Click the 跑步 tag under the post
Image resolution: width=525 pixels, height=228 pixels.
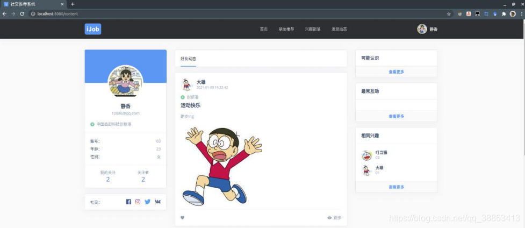[x=337, y=218]
